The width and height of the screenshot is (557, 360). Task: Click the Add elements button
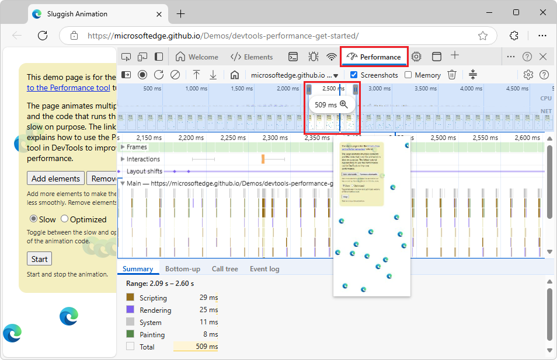pyautogui.click(x=55, y=179)
